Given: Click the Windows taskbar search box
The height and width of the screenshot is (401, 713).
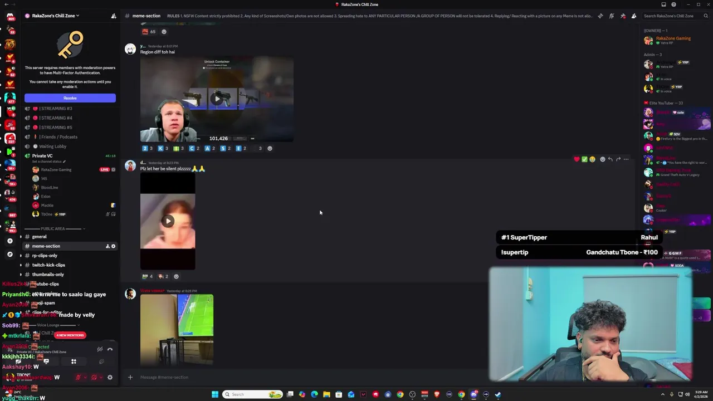Looking at the screenshot, I should (x=253, y=394).
